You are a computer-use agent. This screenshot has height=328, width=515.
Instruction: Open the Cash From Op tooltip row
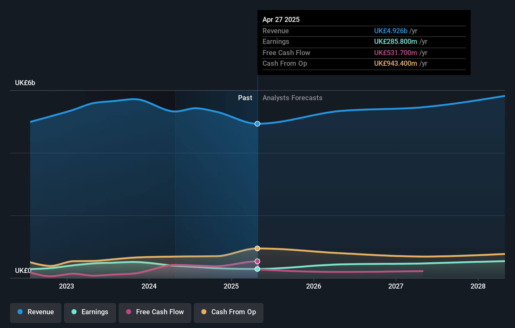tap(285, 63)
